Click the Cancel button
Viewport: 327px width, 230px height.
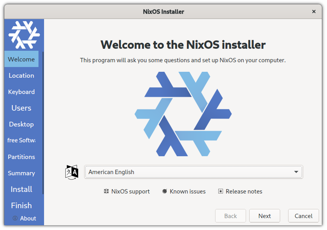(x=303, y=216)
